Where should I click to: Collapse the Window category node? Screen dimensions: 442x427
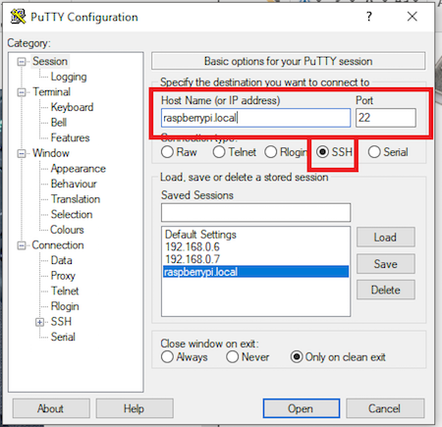click(x=22, y=153)
